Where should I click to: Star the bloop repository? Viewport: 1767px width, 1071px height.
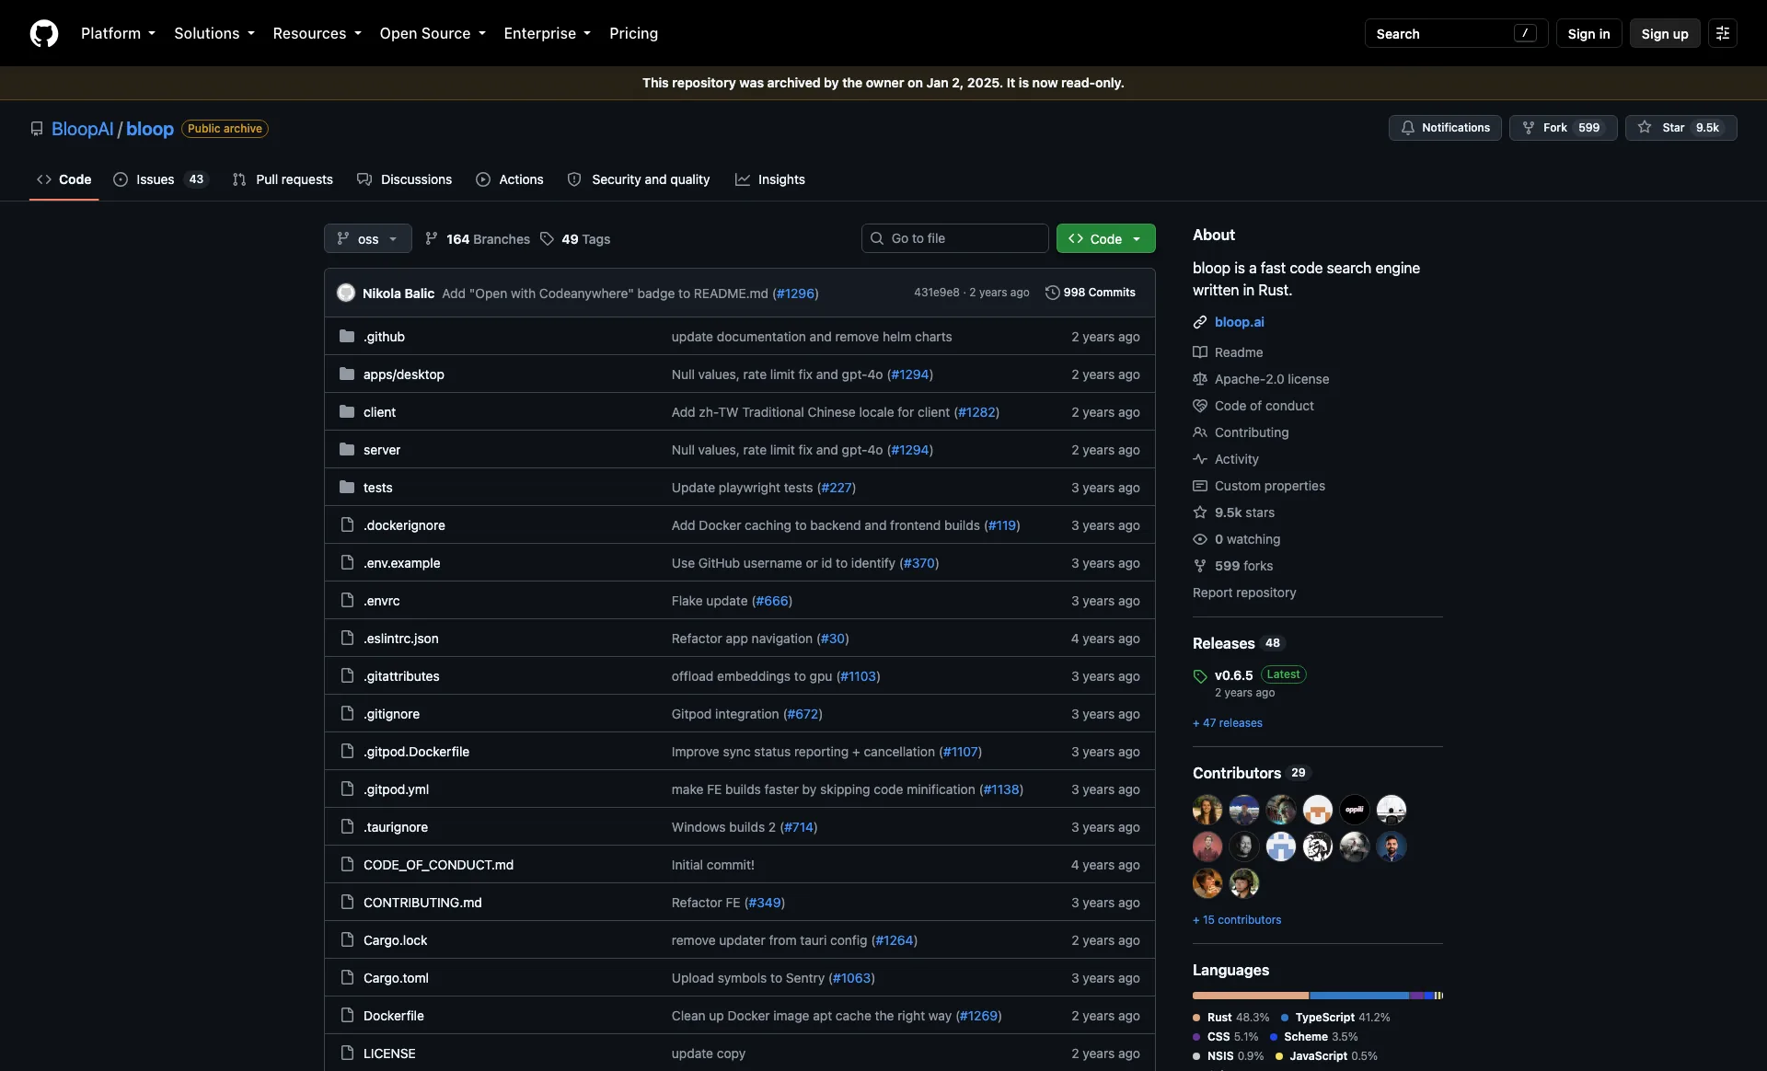(x=1680, y=128)
